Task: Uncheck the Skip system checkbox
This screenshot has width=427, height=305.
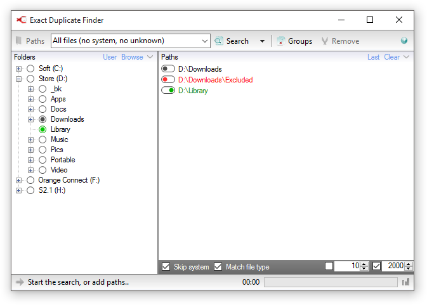Action: pos(166,266)
